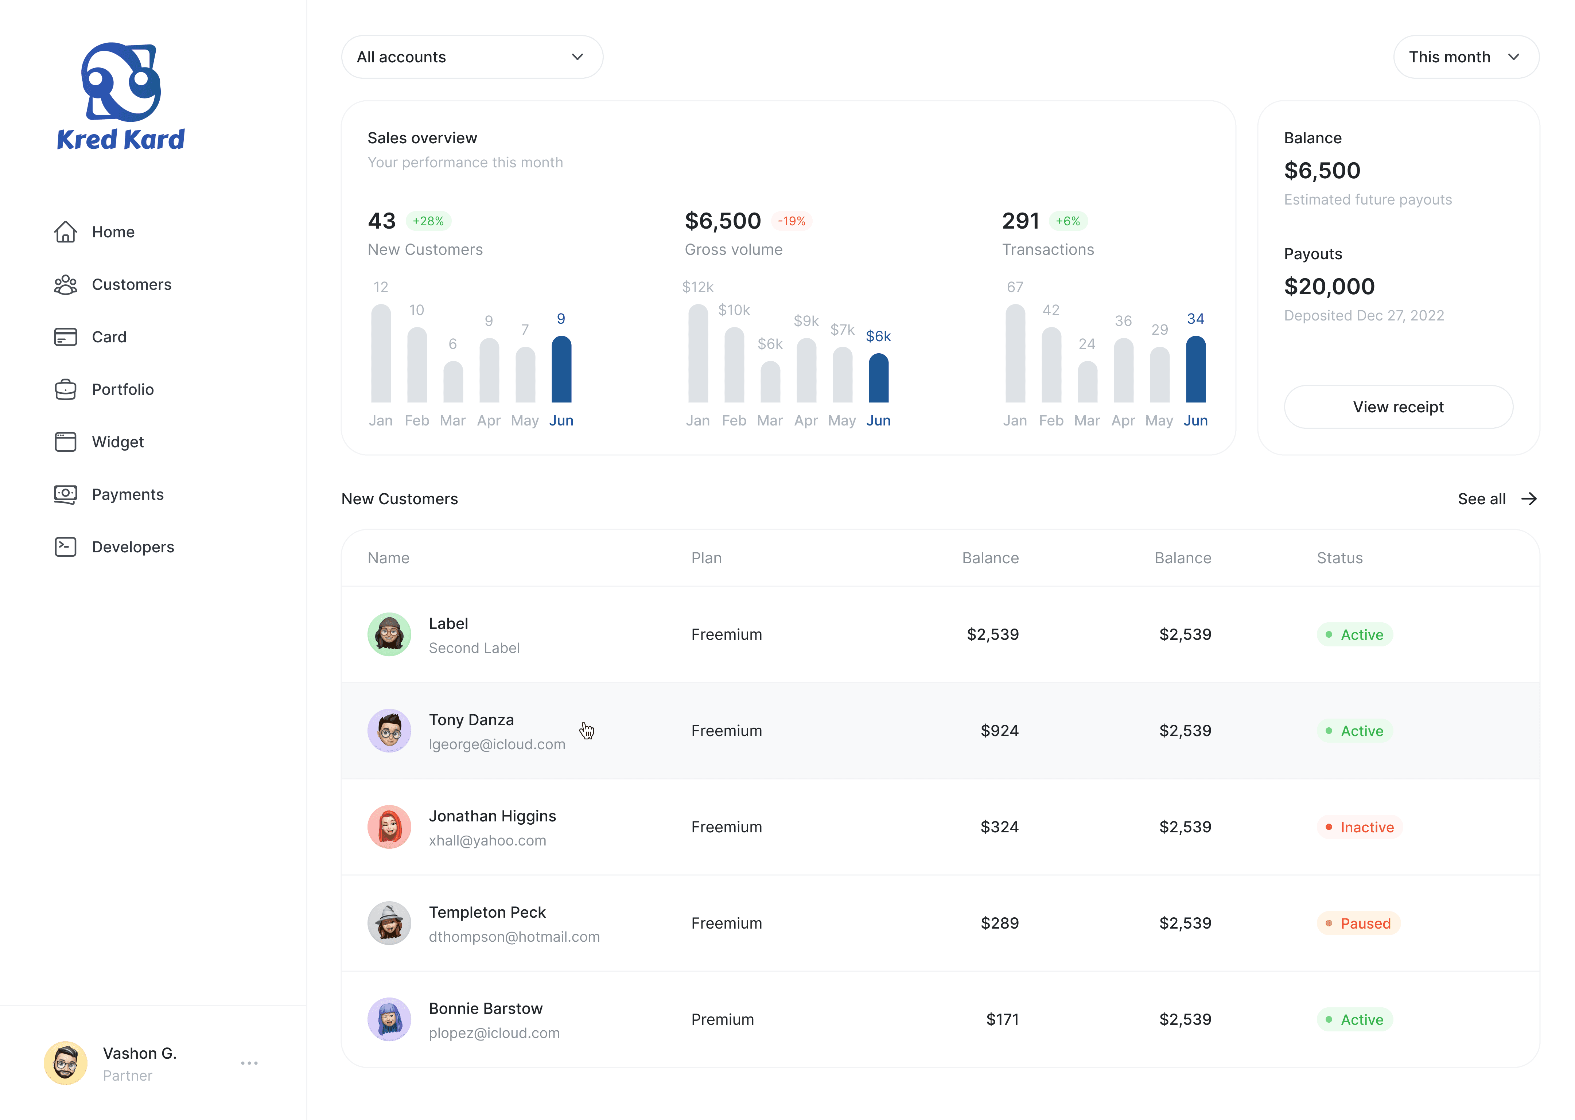This screenshot has height=1120, width=1575.
Task: Click the Inactive status badge
Action: tap(1359, 827)
